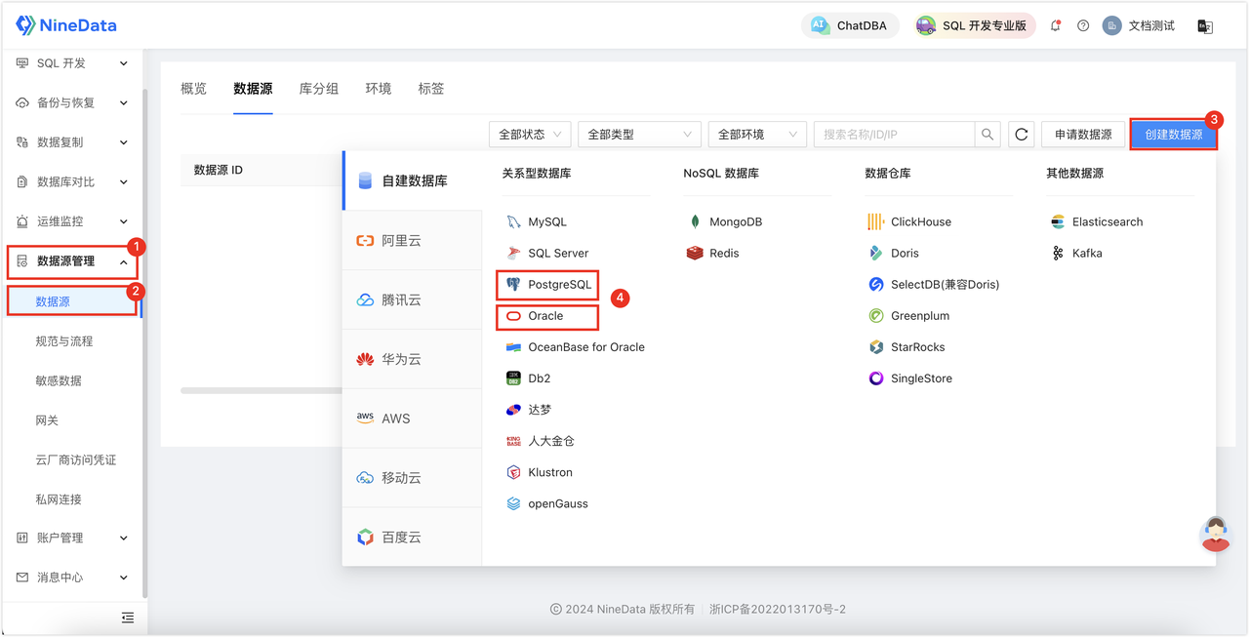Click inside the 搜索名称/ID/IP search field
Image resolution: width=1249 pixels, height=637 pixels.
[898, 134]
